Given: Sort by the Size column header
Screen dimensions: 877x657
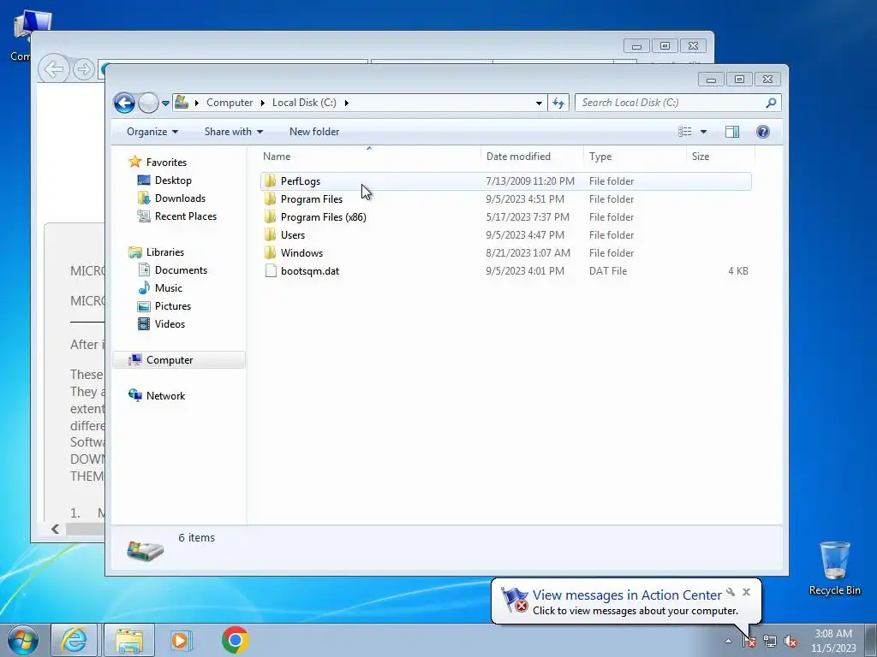Looking at the screenshot, I should coord(720,157).
